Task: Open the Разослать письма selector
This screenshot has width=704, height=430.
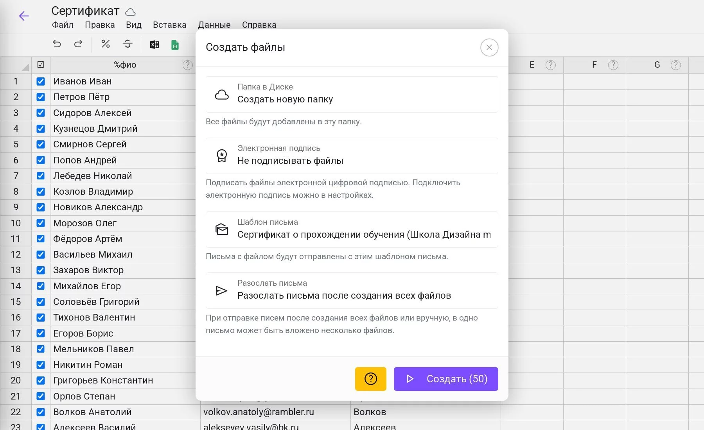Action: point(352,290)
